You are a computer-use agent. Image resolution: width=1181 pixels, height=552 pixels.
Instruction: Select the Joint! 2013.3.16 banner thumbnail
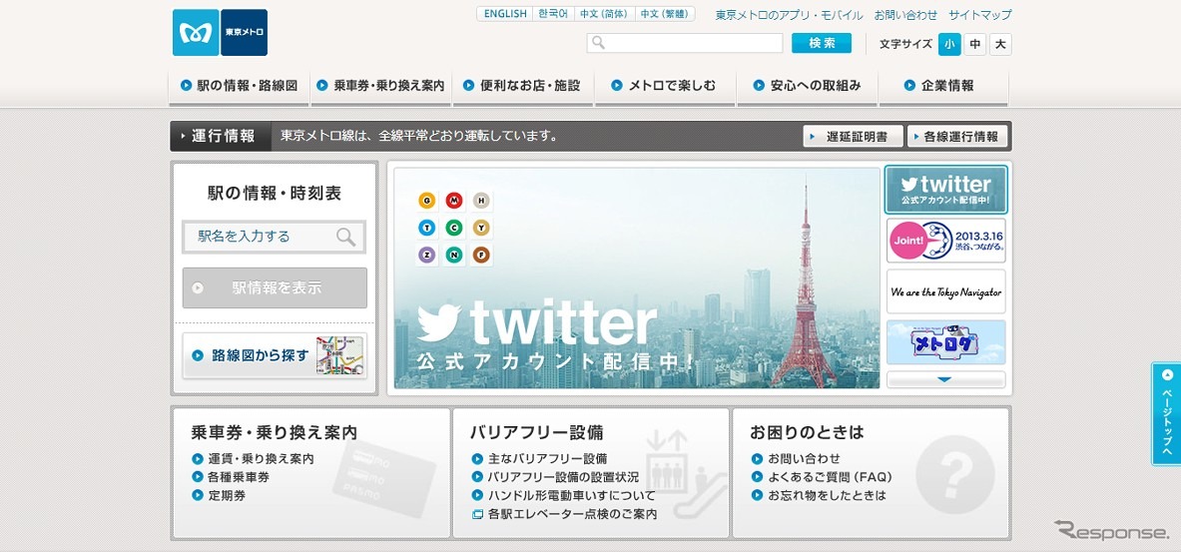946,241
